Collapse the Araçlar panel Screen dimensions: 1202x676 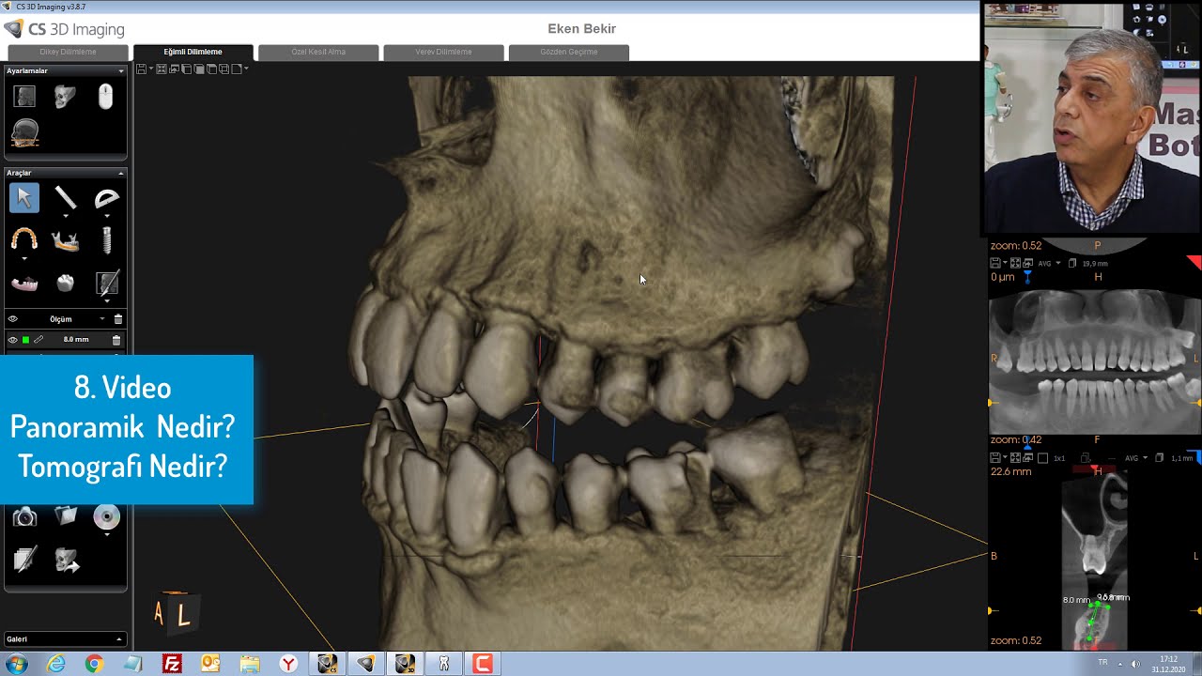click(x=120, y=174)
